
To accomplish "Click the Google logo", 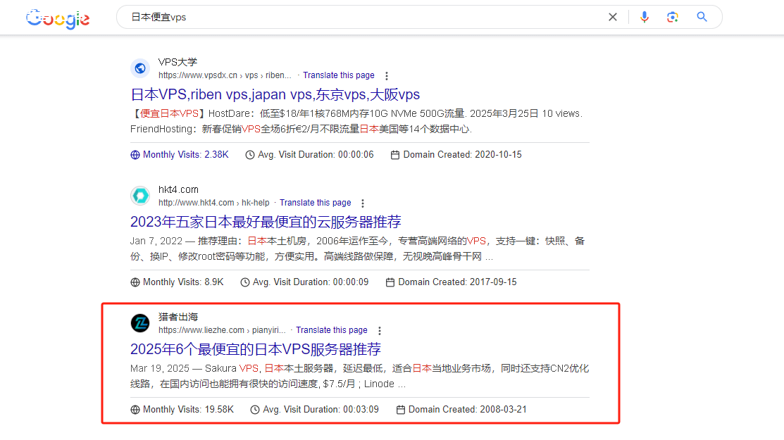I will [58, 19].
